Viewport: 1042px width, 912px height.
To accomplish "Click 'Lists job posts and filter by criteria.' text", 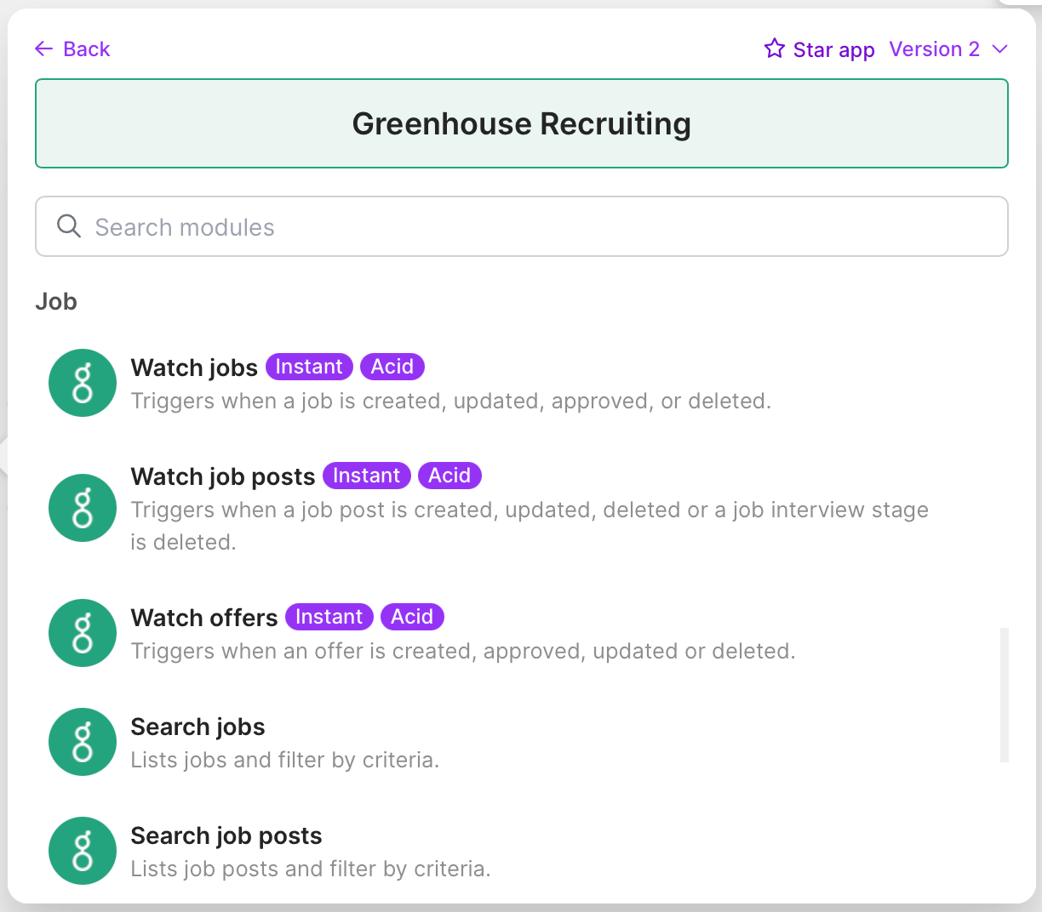I will click(311, 869).
